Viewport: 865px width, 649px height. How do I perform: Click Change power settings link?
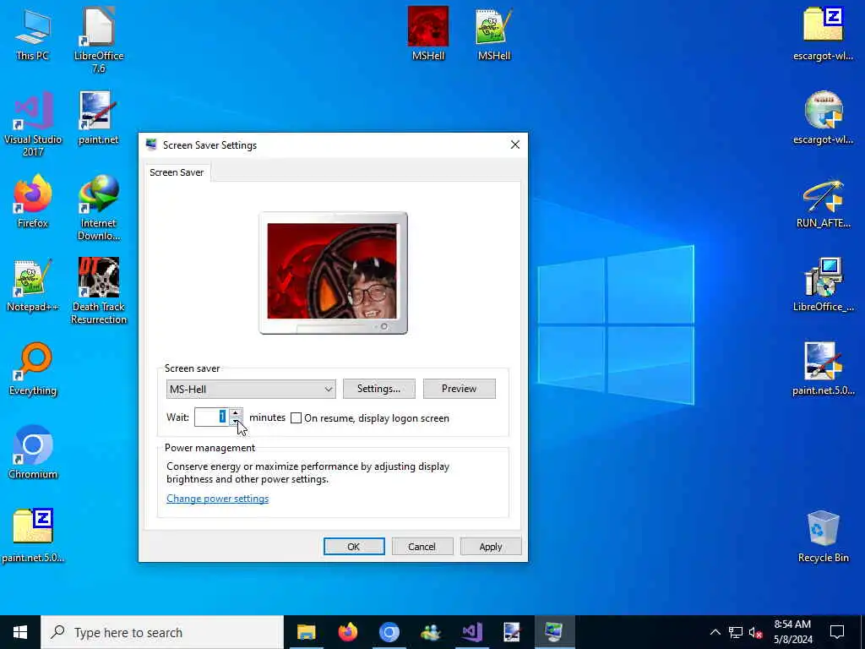click(x=217, y=499)
